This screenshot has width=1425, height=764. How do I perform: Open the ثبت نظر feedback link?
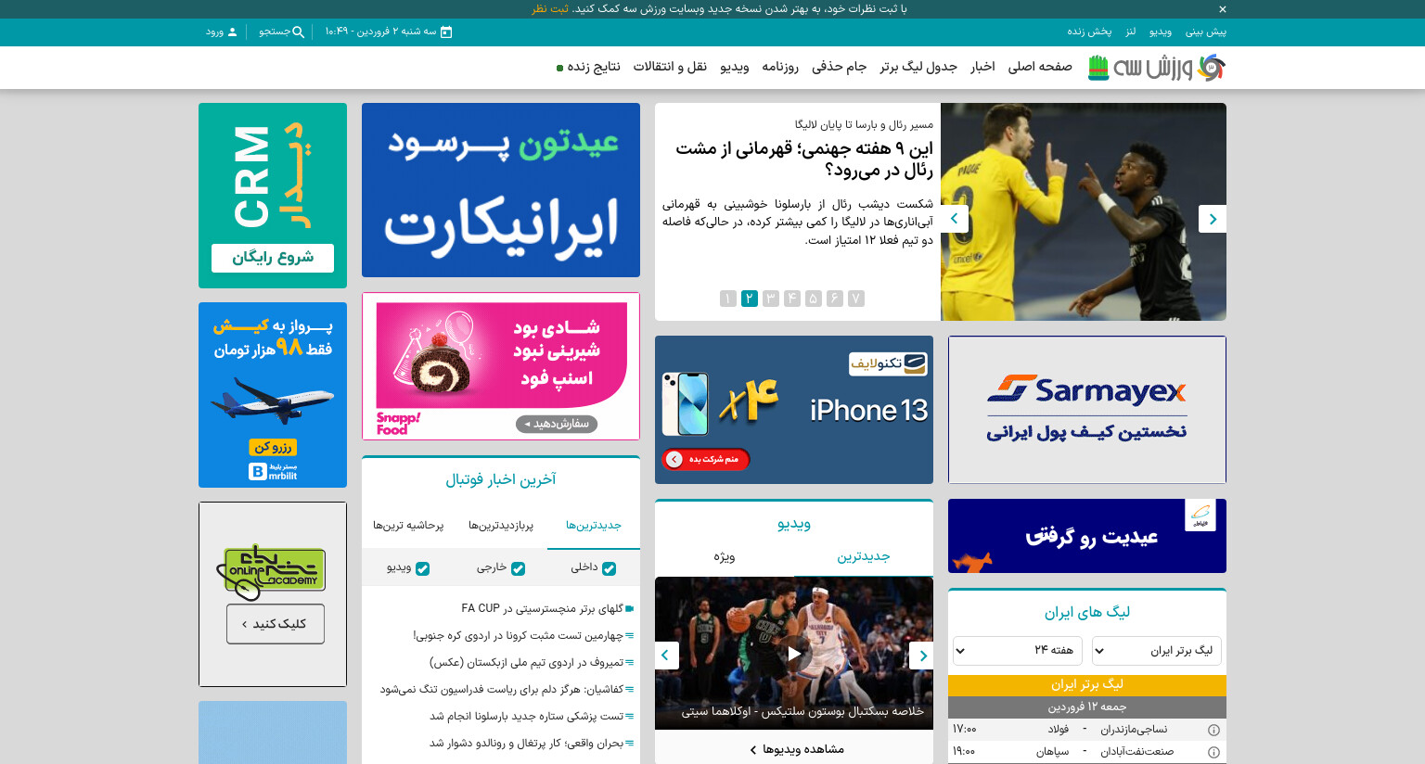(550, 9)
